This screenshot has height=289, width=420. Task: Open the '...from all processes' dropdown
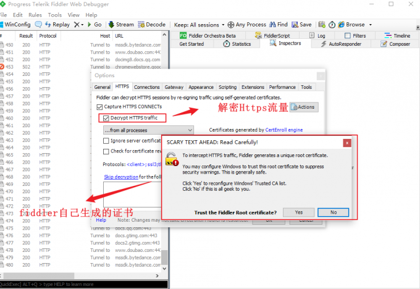pos(148,130)
